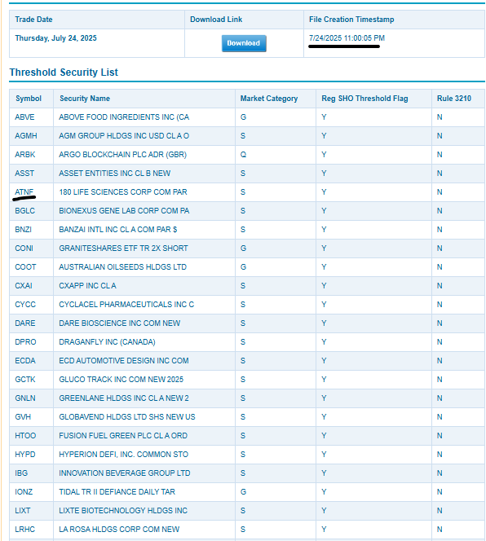Click the blue Download button
Image resolution: width=486 pixels, height=541 pixels.
244,43
